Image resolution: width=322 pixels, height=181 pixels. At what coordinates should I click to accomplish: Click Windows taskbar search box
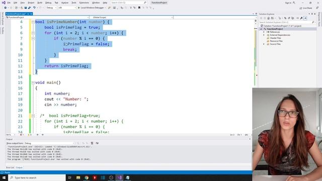37,177
